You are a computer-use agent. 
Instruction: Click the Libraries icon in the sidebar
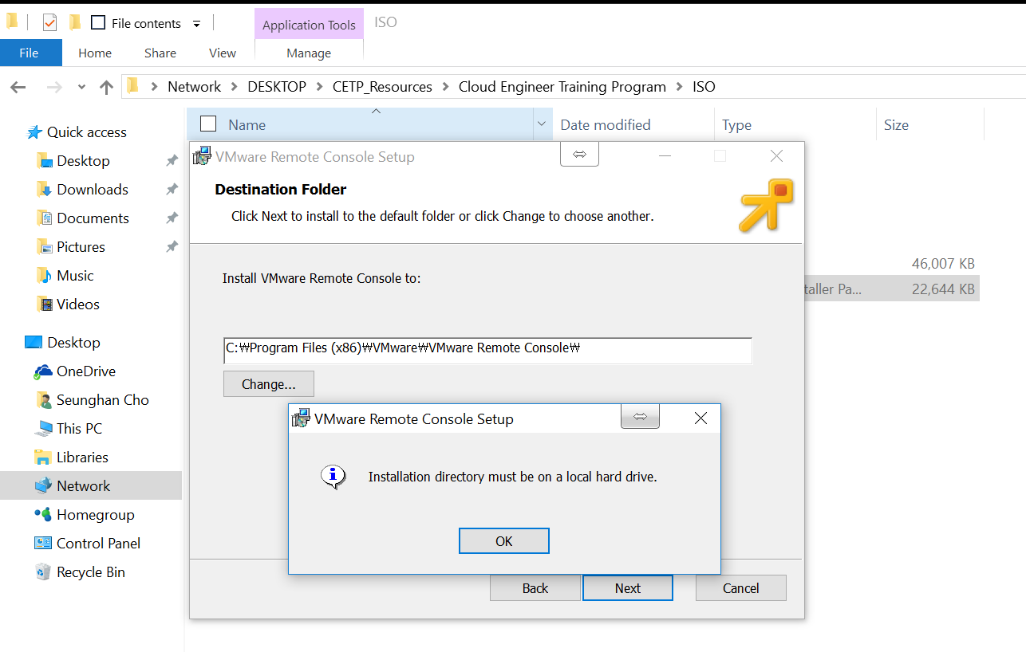[x=44, y=458]
